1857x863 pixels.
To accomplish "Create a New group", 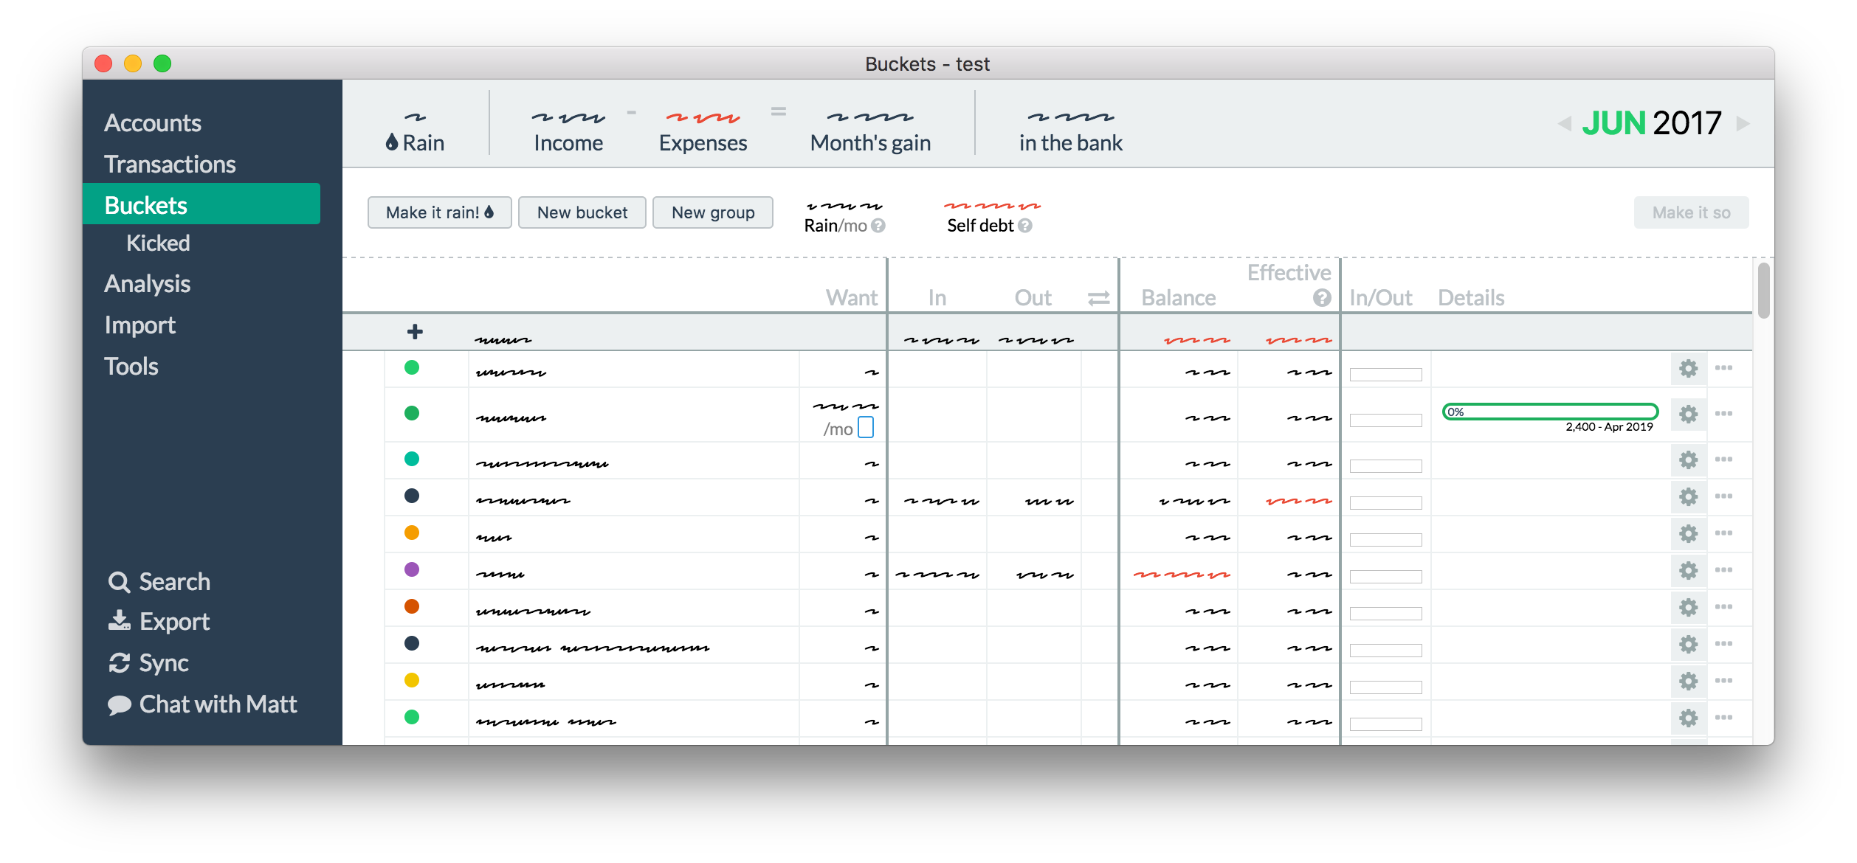I will [x=712, y=212].
